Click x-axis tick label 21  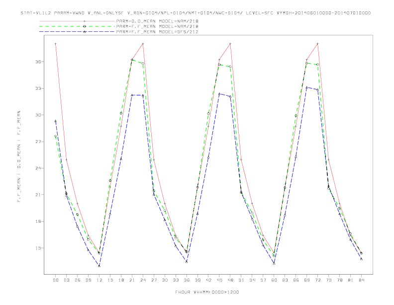click(132, 280)
